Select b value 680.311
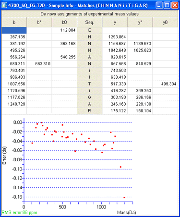 (x=18, y=64)
